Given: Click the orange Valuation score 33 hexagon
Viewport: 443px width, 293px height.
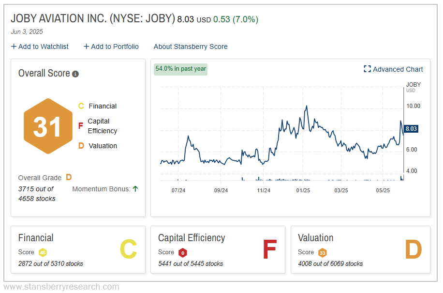Looking at the screenshot, I should tap(322, 252).
